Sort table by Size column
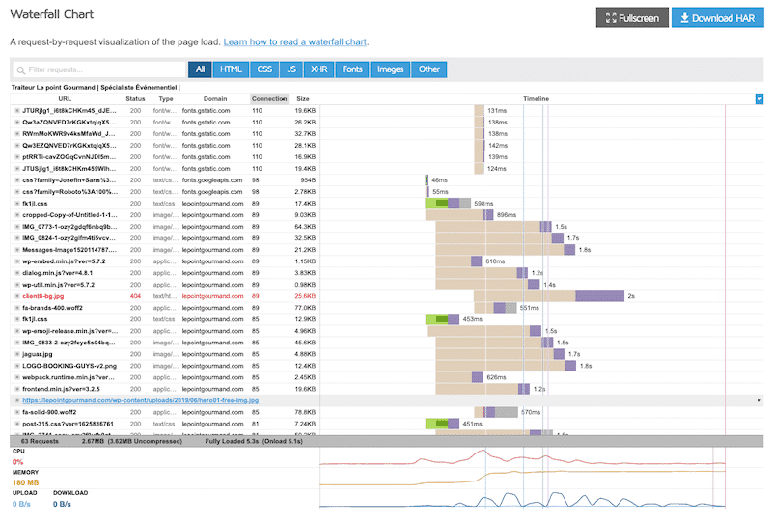 coord(303,98)
